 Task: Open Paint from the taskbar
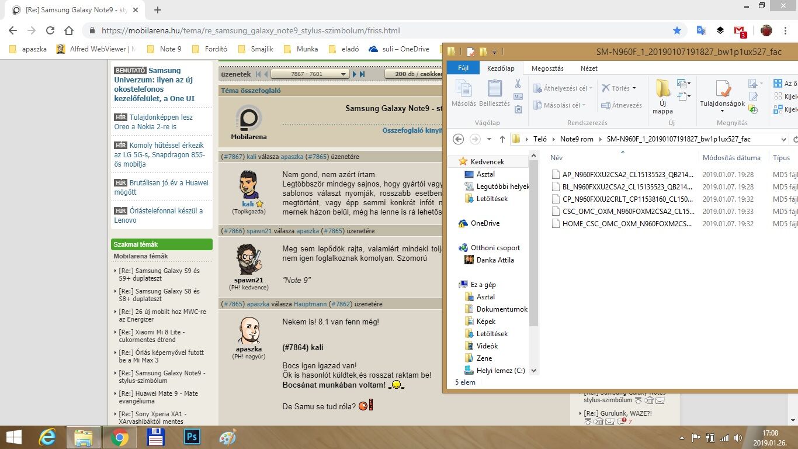pos(227,437)
